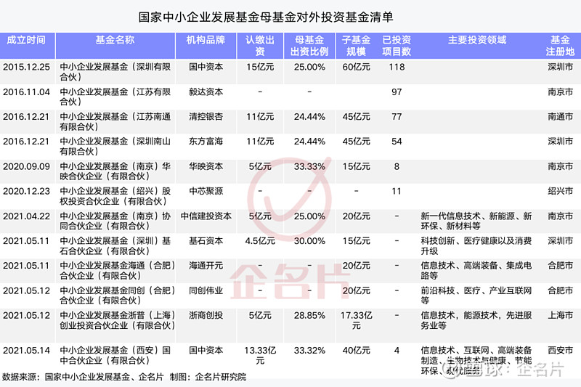
Task: Select the 基金名称 column header
Action: [x=115, y=40]
